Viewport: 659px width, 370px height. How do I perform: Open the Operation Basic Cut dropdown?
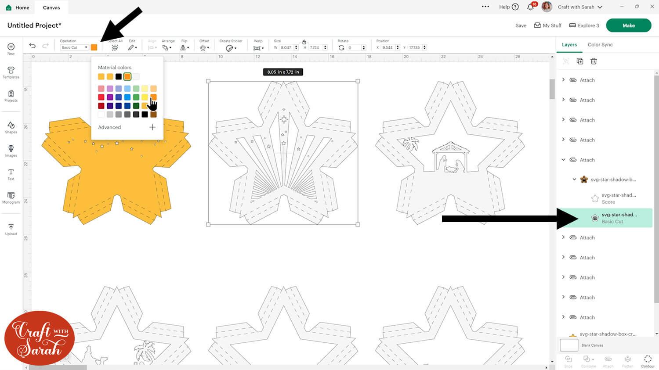coord(74,47)
